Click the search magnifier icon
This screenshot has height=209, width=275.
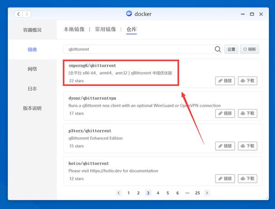218,49
